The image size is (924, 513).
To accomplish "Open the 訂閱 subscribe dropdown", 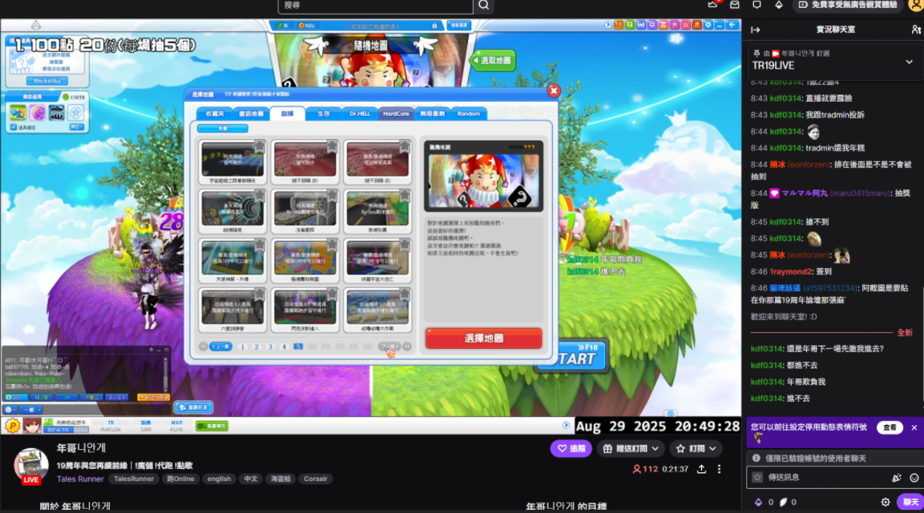I will (696, 449).
